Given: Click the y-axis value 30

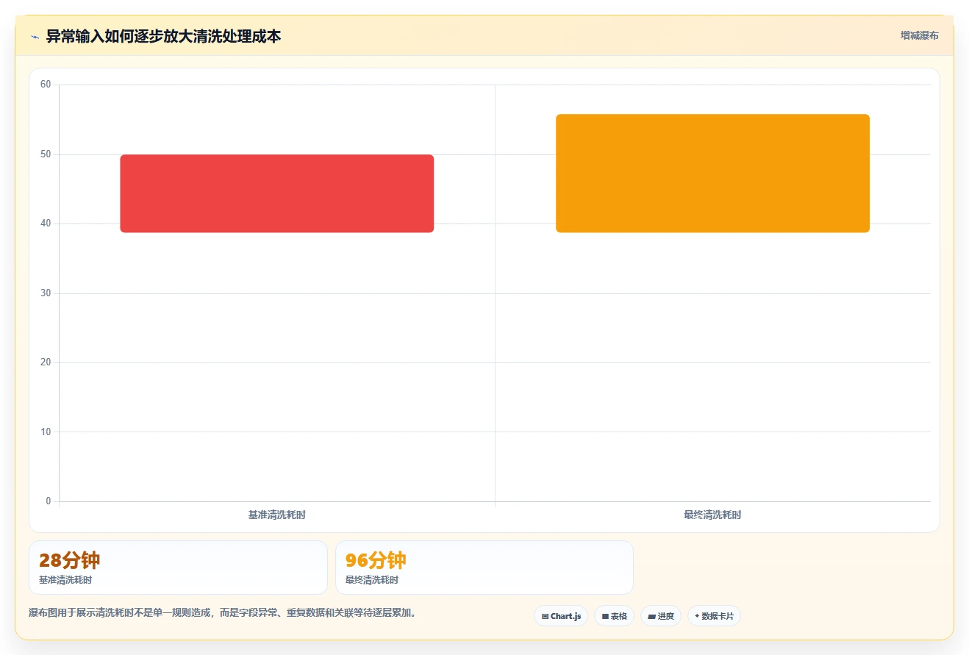Looking at the screenshot, I should [x=46, y=293].
